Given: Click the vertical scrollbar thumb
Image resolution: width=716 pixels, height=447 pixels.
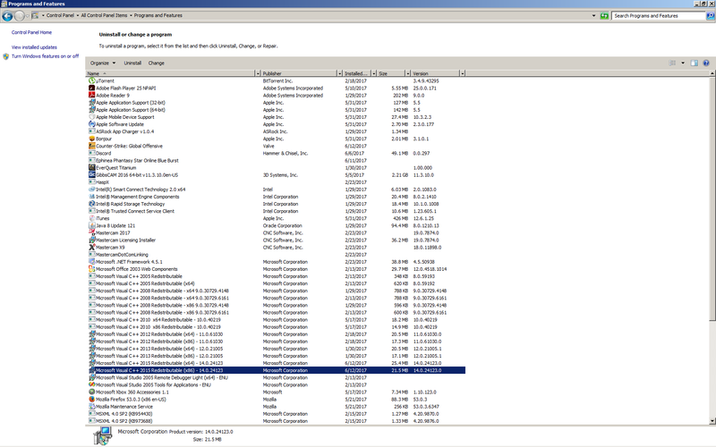Looking at the screenshot, I should (x=712, y=198).
